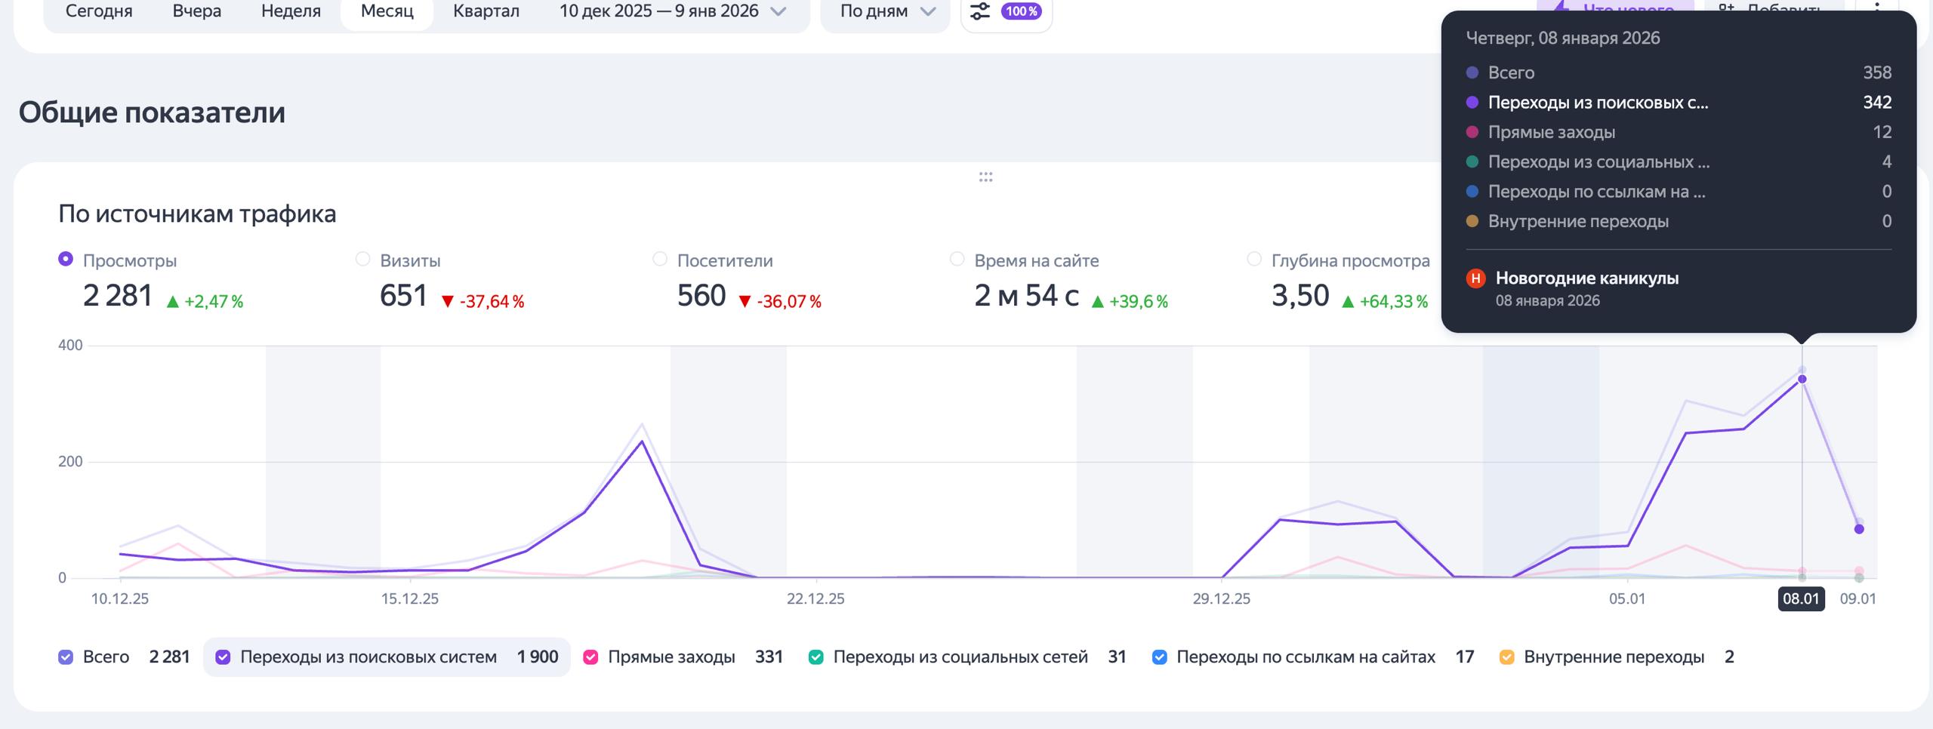The width and height of the screenshot is (1933, 729).
Task: Open the date range dropdown
Action: tap(673, 11)
